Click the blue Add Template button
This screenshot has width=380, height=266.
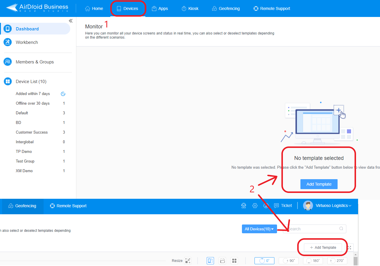[x=319, y=184]
